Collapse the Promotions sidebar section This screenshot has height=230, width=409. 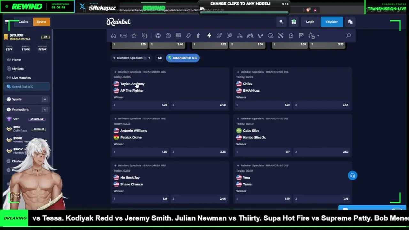(45, 110)
